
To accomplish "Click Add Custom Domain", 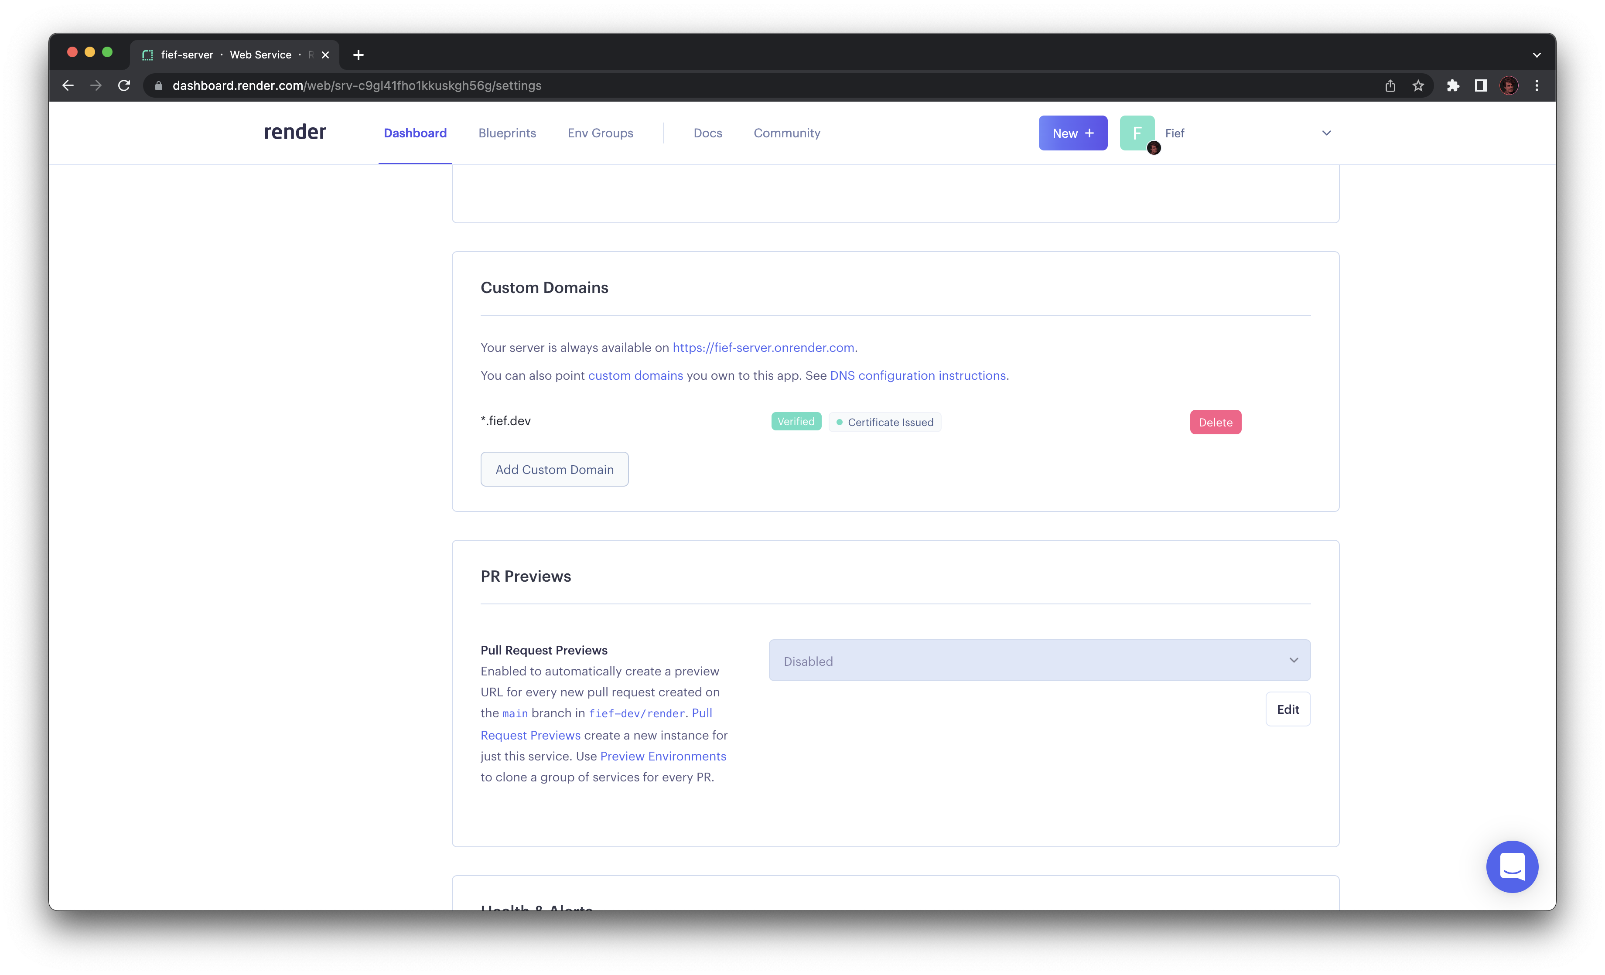I will tap(553, 469).
